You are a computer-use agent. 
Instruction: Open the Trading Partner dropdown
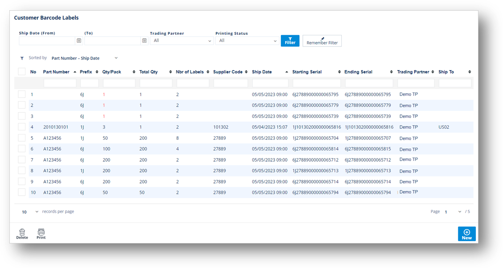(181, 40)
